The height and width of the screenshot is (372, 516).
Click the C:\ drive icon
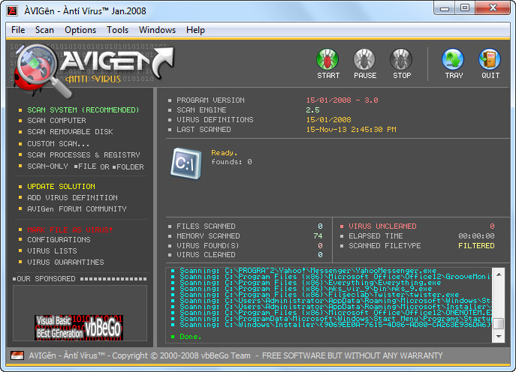click(x=186, y=163)
